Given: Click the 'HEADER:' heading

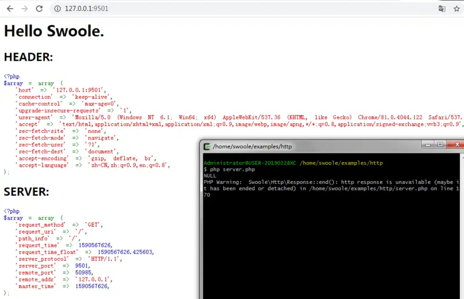Looking at the screenshot, I should [28, 57].
